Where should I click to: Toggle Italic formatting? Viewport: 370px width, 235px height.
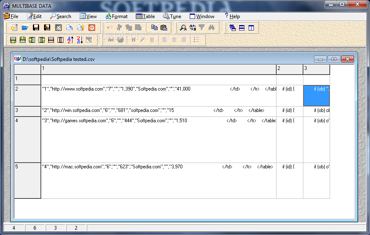(x=142, y=40)
